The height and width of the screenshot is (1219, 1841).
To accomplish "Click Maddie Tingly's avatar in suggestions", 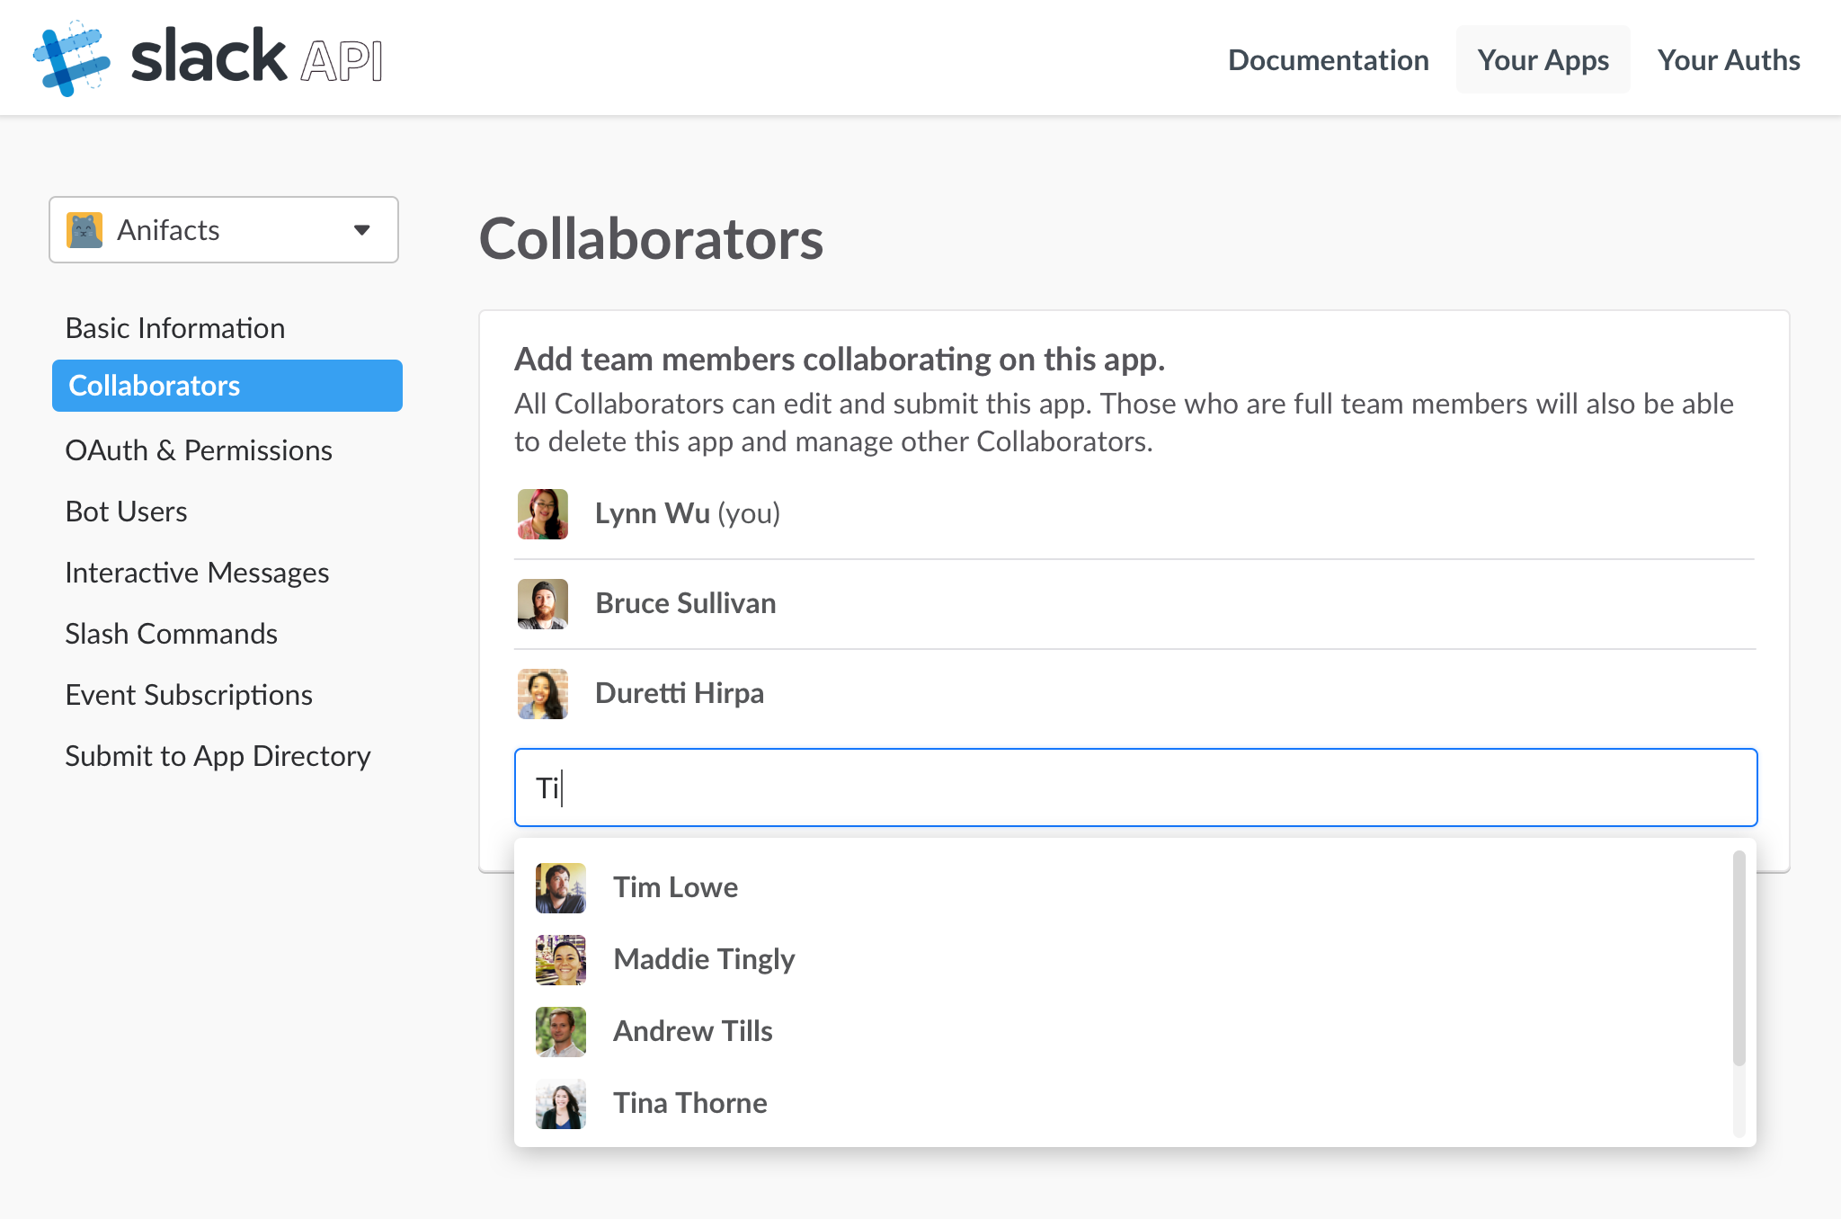I will click(x=560, y=959).
